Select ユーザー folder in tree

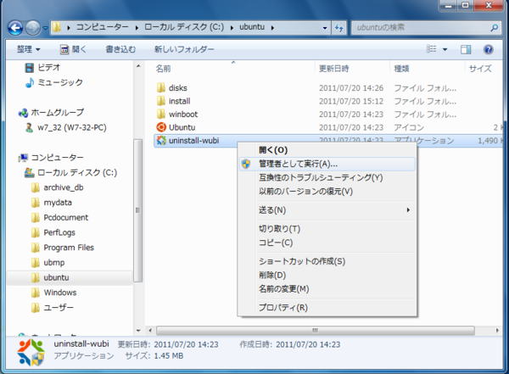coord(53,308)
